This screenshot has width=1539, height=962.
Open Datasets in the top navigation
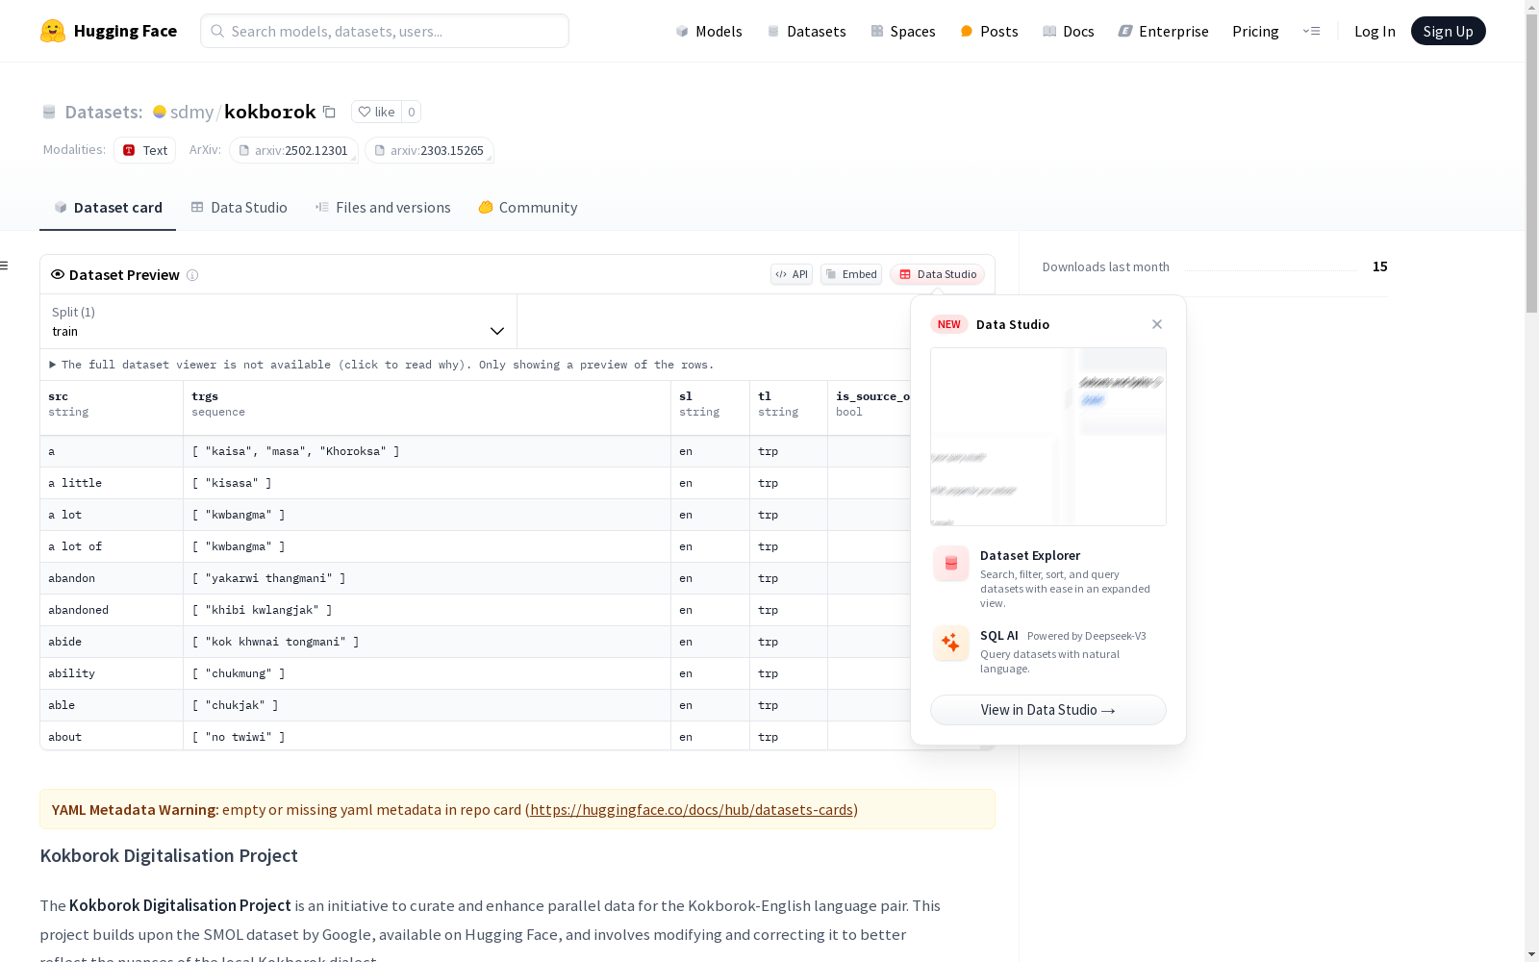[806, 31]
